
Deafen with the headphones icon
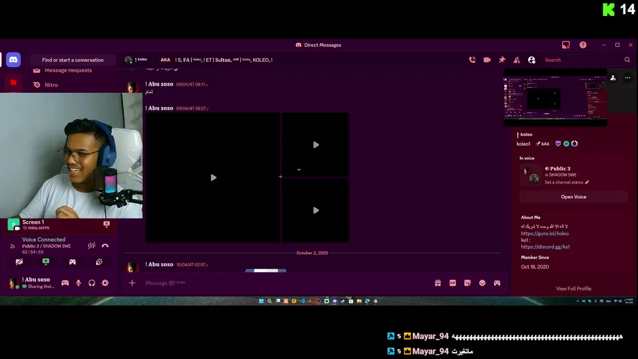[x=92, y=283]
